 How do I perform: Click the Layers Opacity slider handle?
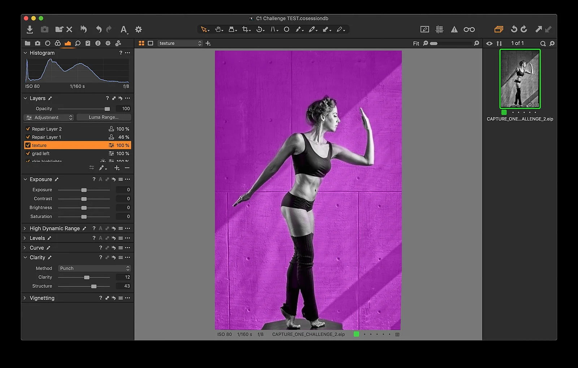[x=107, y=109]
